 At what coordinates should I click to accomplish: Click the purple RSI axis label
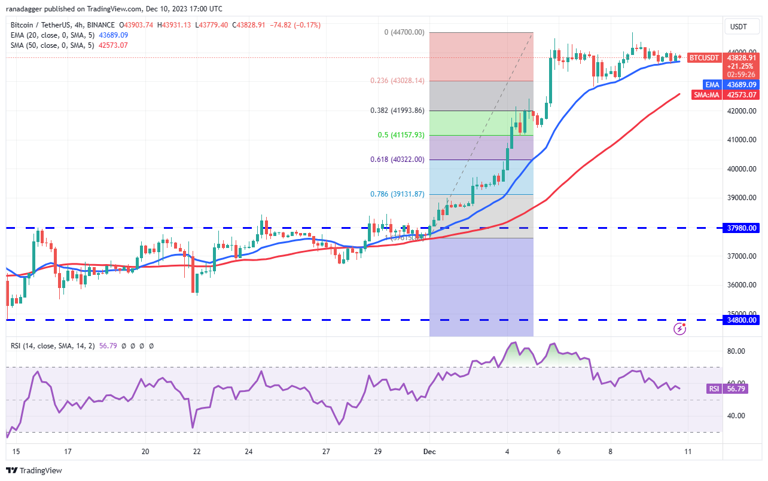click(714, 388)
